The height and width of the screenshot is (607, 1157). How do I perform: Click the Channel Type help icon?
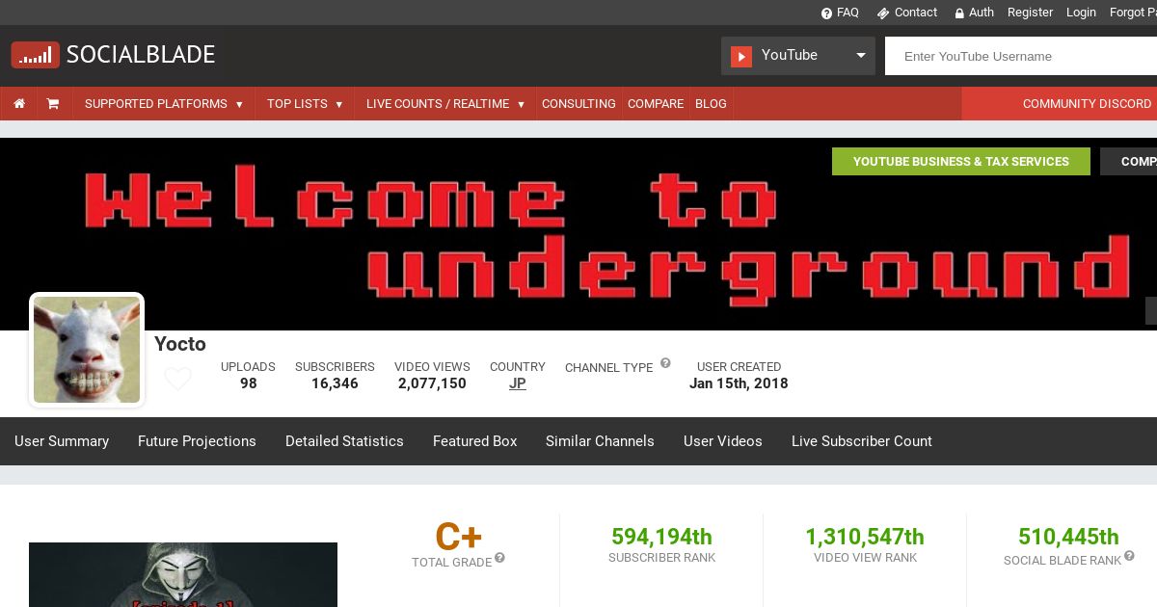tap(665, 363)
